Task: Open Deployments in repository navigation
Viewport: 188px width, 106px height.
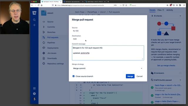Action: point(53,48)
